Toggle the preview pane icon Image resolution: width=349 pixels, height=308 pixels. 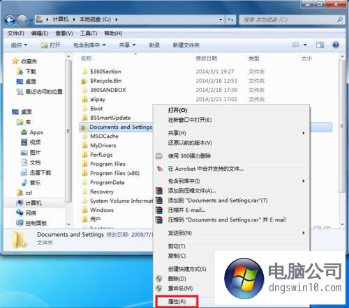pyautogui.click(x=320, y=45)
